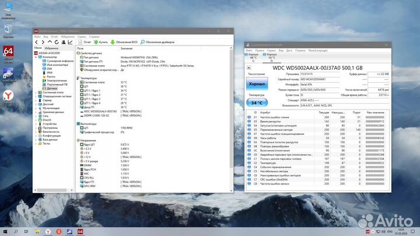Open the notification center icon in system tray
420x236 pixels.
(x=413, y=231)
